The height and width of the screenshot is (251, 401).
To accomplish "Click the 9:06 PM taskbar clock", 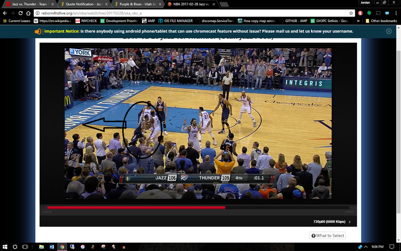I will [x=378, y=247].
